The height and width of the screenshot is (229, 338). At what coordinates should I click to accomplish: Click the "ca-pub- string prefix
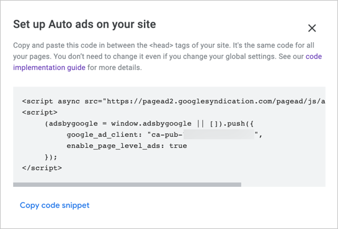pyautogui.click(x=165, y=135)
